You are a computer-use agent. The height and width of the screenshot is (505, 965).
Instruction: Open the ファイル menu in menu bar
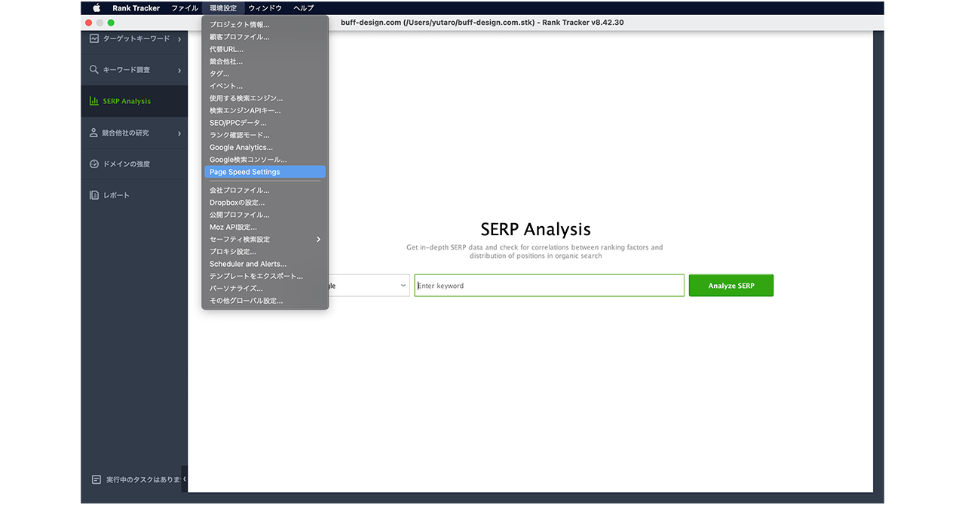click(185, 8)
